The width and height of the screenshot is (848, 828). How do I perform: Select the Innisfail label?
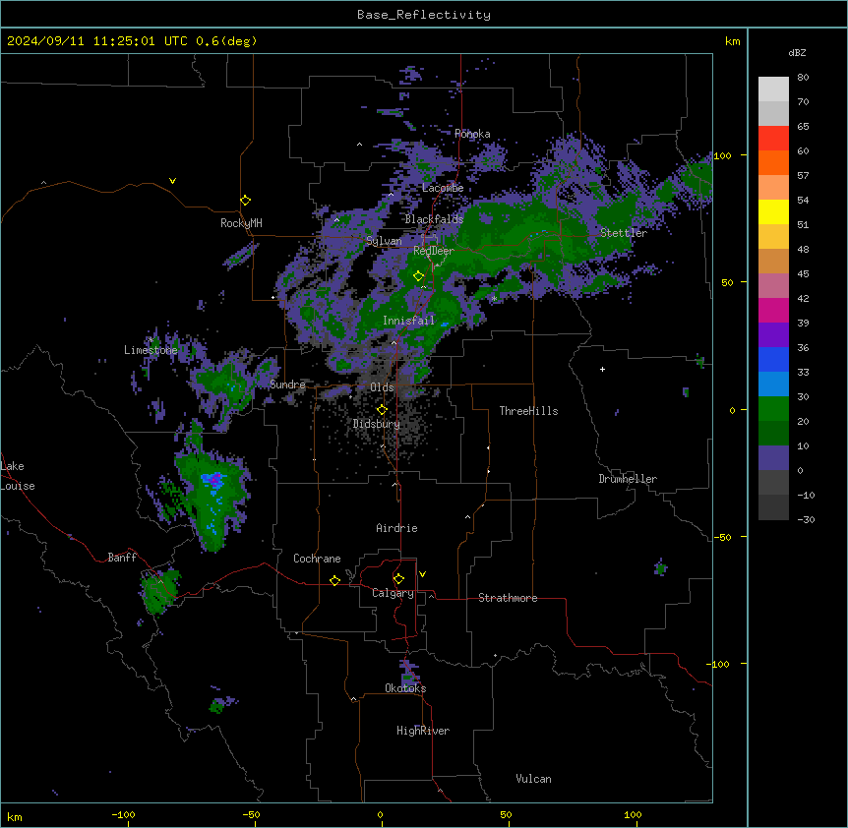pyautogui.click(x=408, y=321)
